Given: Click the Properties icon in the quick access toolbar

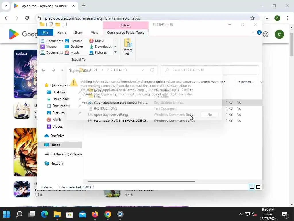Looking at the screenshot, I should (x=51, y=25).
